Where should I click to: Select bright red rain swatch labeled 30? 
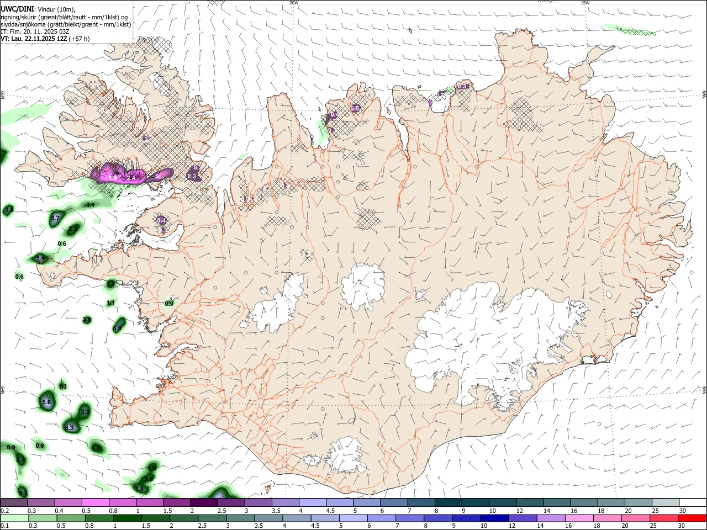click(692, 518)
